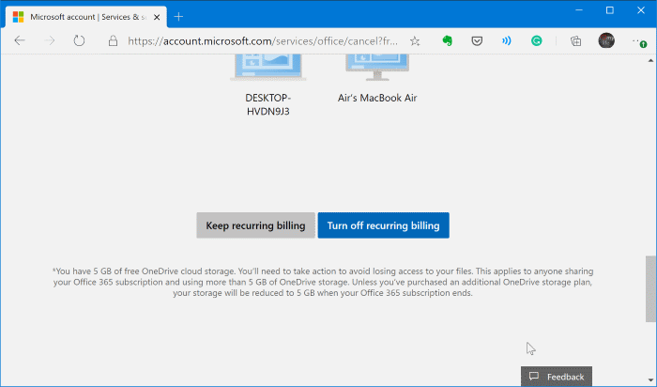Save page with Pocket extension
Viewport: 657px width, 387px height.
pos(477,40)
